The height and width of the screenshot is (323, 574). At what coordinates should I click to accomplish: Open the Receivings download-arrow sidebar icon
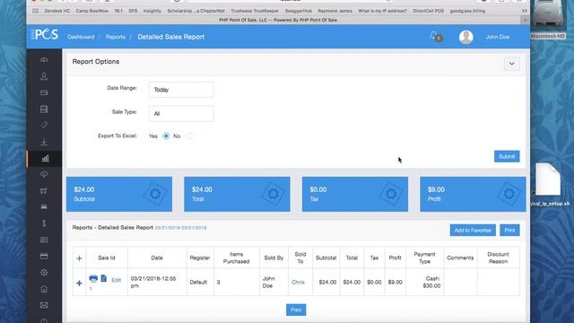click(x=44, y=142)
